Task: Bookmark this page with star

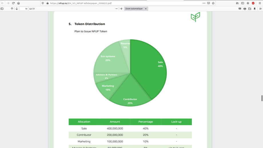Action: pyautogui.click(x=213, y=3)
